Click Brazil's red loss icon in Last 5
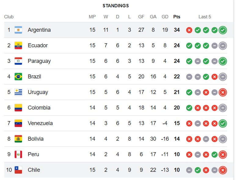The image size is (236, 180). click(215, 77)
